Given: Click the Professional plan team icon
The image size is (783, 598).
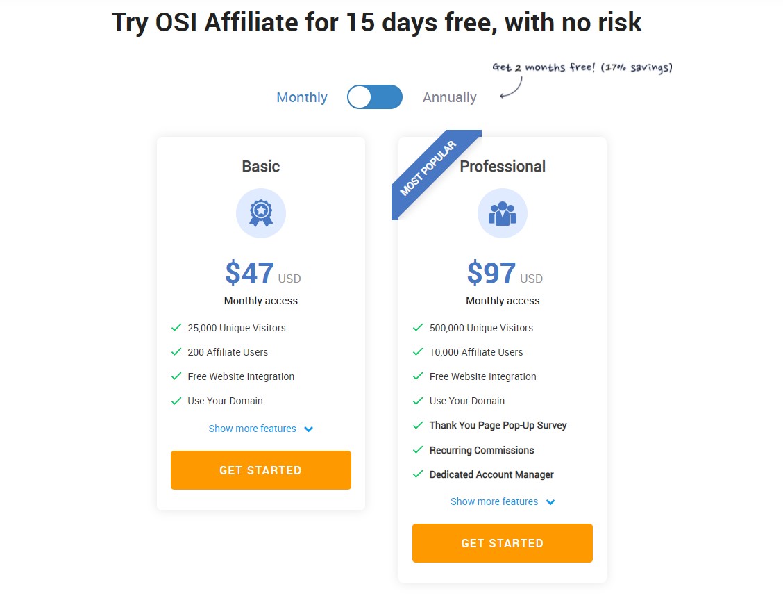Looking at the screenshot, I should click(x=503, y=213).
